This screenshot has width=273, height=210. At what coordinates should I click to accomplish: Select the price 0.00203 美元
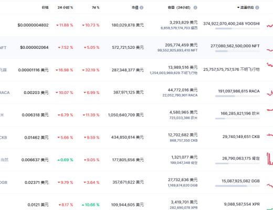[x=36, y=92]
